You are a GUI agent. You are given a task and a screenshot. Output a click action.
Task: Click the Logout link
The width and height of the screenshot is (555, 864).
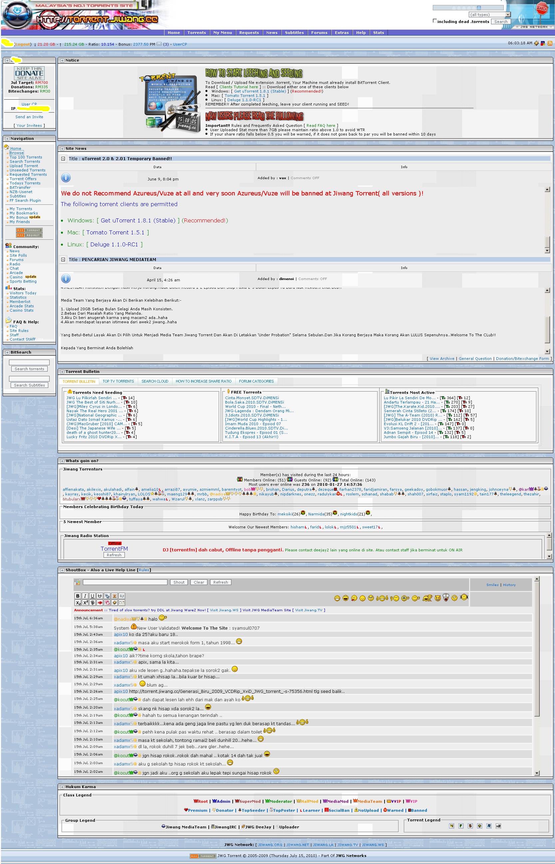[x=22, y=44]
